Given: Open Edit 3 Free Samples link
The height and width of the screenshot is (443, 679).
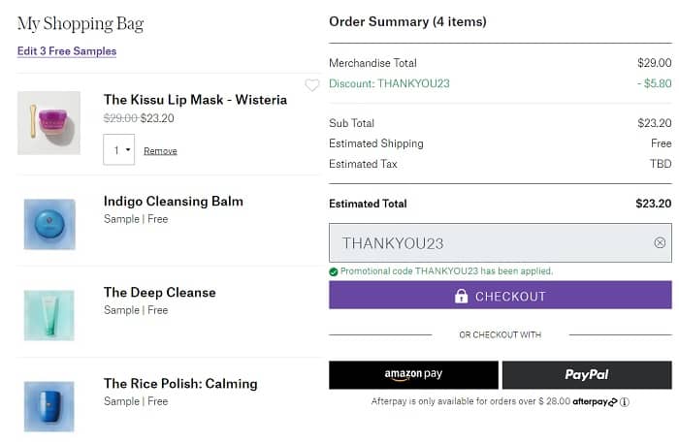Looking at the screenshot, I should (x=67, y=51).
